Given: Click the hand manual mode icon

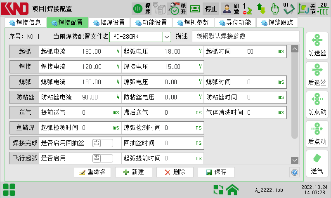Looking at the screenshot, I should point(275,9).
